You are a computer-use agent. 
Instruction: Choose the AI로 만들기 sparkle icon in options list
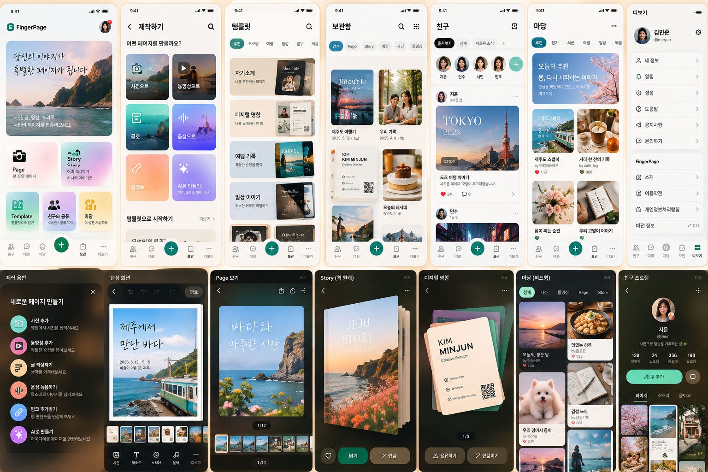(x=18, y=435)
